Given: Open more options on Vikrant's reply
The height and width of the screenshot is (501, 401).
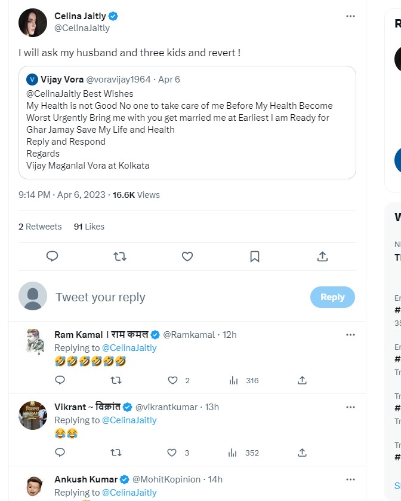Looking at the screenshot, I should [x=350, y=407].
